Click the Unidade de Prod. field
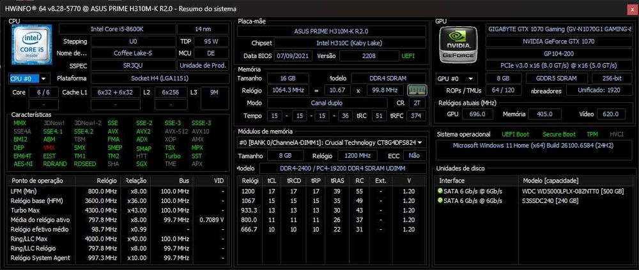 203,65
